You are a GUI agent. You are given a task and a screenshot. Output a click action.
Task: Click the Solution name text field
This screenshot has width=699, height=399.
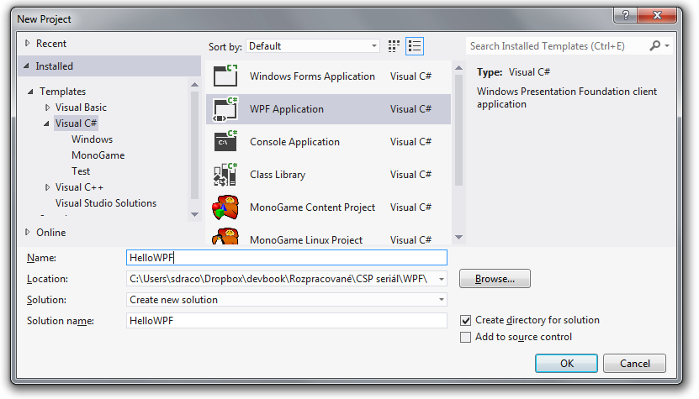[x=287, y=321]
